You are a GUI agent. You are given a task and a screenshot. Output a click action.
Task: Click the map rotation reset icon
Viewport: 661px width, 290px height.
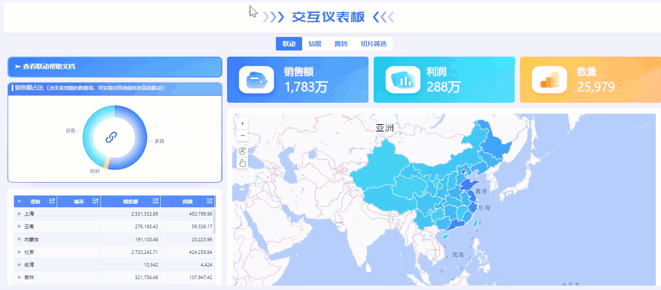point(242,151)
